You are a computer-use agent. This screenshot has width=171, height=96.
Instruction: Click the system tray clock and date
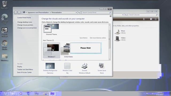pyautogui.click(x=159, y=94)
